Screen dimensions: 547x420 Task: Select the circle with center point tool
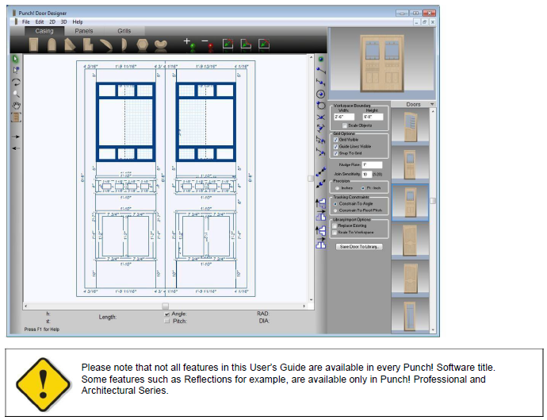click(x=320, y=94)
